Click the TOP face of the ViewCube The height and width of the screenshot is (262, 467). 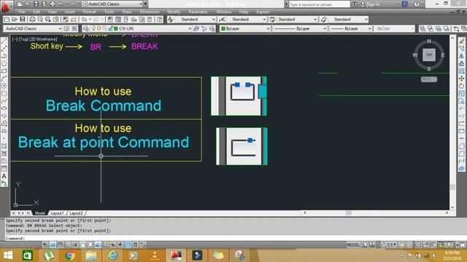(x=429, y=55)
